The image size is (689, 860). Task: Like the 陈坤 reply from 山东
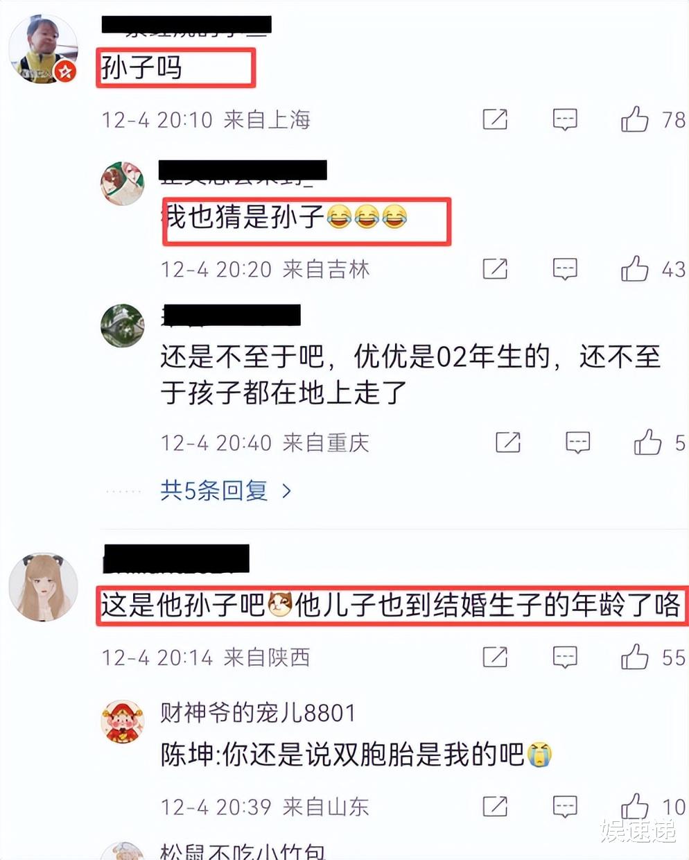(x=634, y=806)
